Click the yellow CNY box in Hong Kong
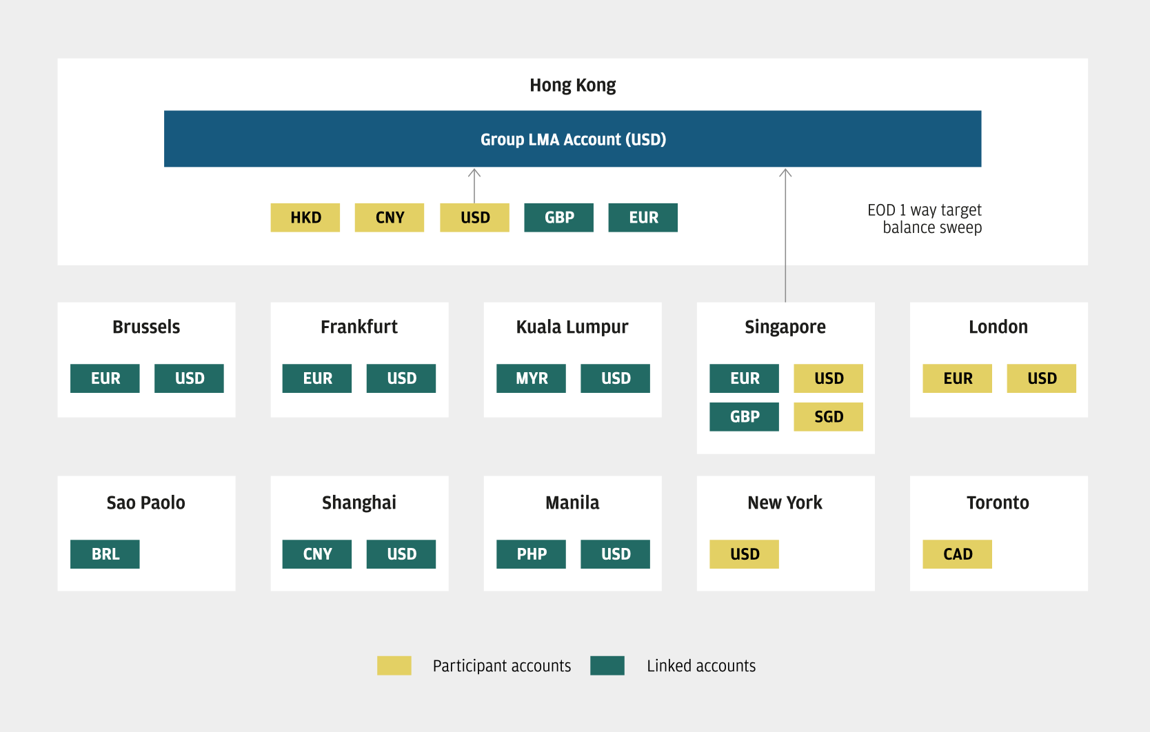Screen dimensions: 1150x732 click(390, 218)
